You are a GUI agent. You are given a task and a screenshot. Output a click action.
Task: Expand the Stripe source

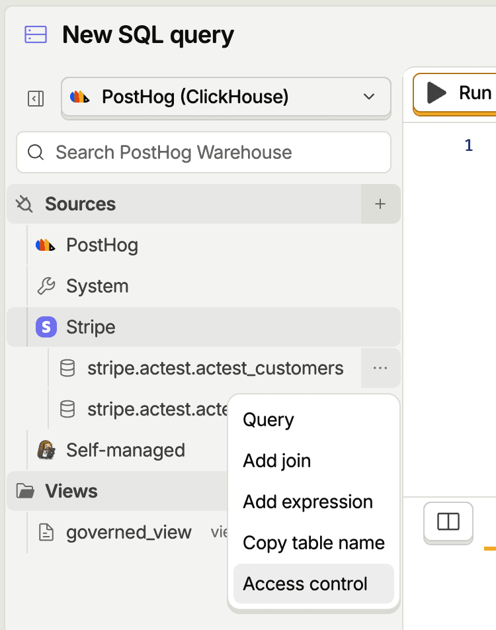tap(204, 327)
